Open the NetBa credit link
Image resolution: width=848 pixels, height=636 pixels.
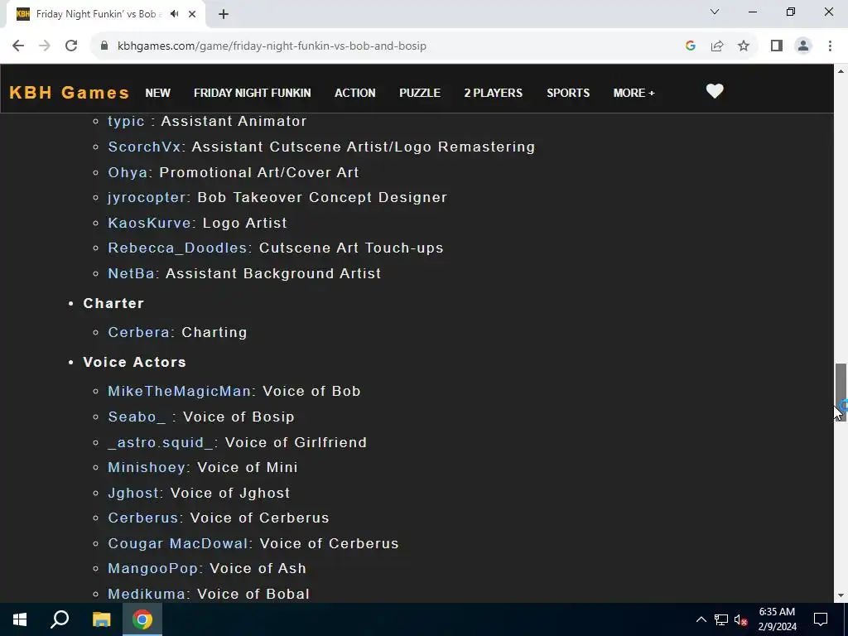point(132,273)
